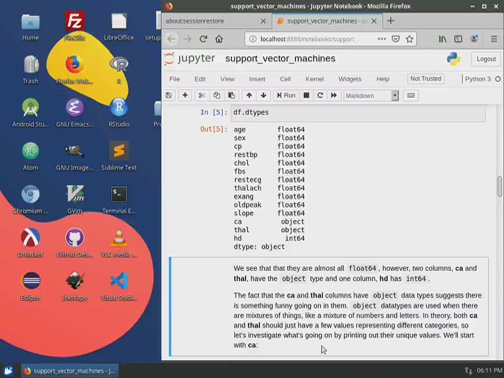This screenshot has width=504, height=378.
Task: Select the Sublime Text desktop icon
Action: (x=119, y=156)
